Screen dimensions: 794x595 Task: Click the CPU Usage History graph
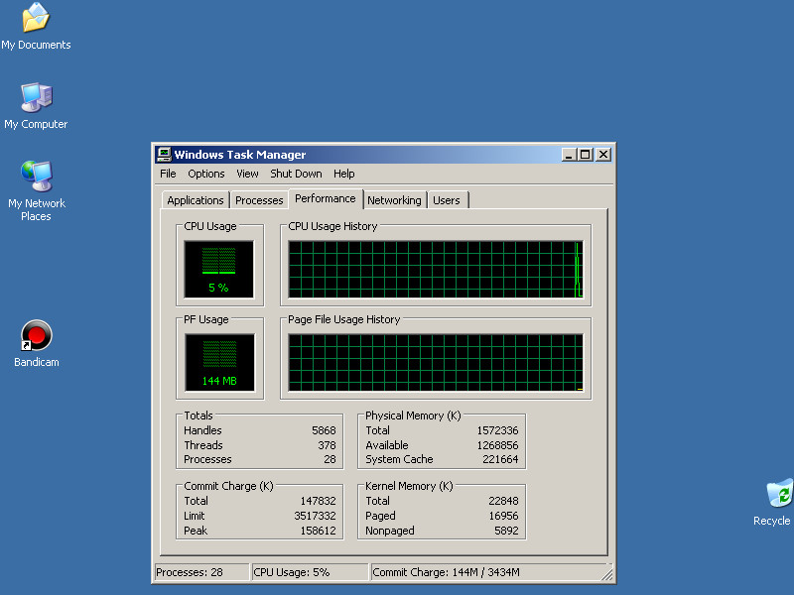[436, 269]
